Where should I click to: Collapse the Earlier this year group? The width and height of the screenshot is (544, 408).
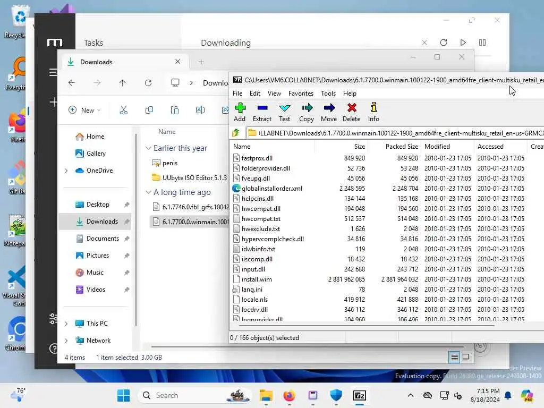coord(149,148)
